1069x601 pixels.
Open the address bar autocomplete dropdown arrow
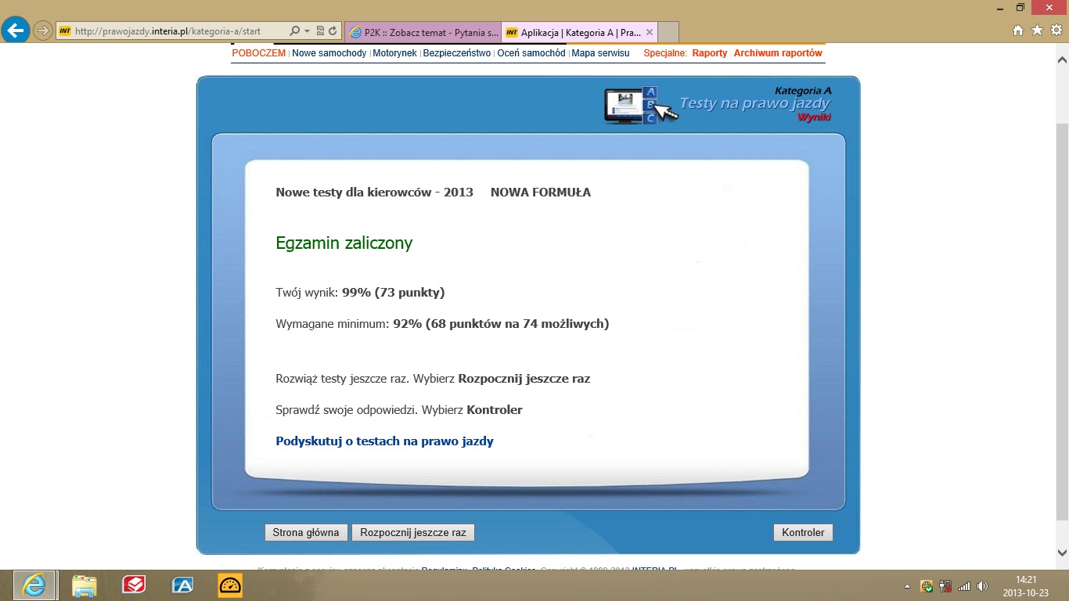307,31
